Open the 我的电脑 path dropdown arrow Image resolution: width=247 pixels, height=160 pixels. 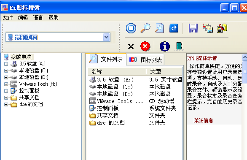pos(107,37)
